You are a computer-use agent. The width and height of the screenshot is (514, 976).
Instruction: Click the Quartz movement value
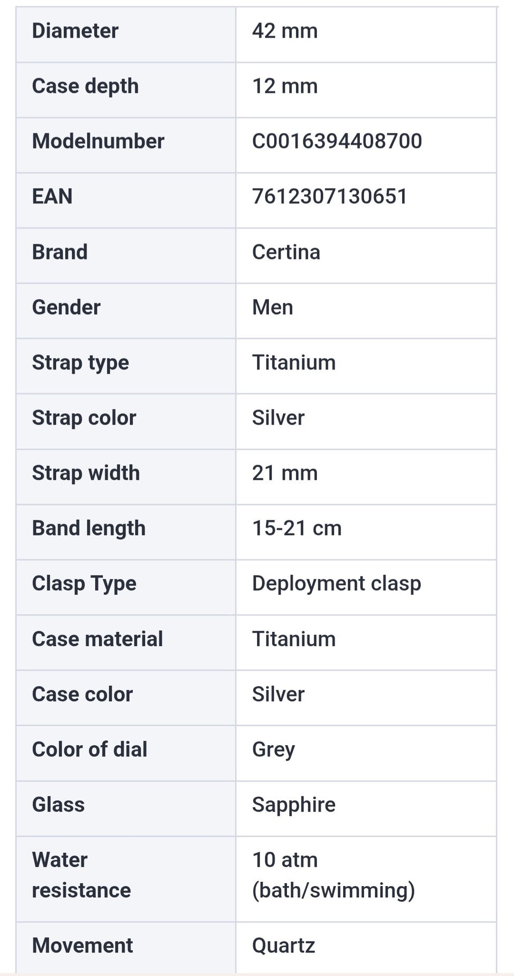[283, 945]
